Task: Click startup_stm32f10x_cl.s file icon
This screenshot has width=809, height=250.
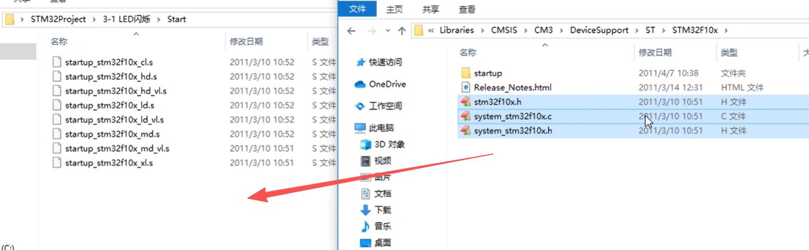Action: click(x=57, y=62)
